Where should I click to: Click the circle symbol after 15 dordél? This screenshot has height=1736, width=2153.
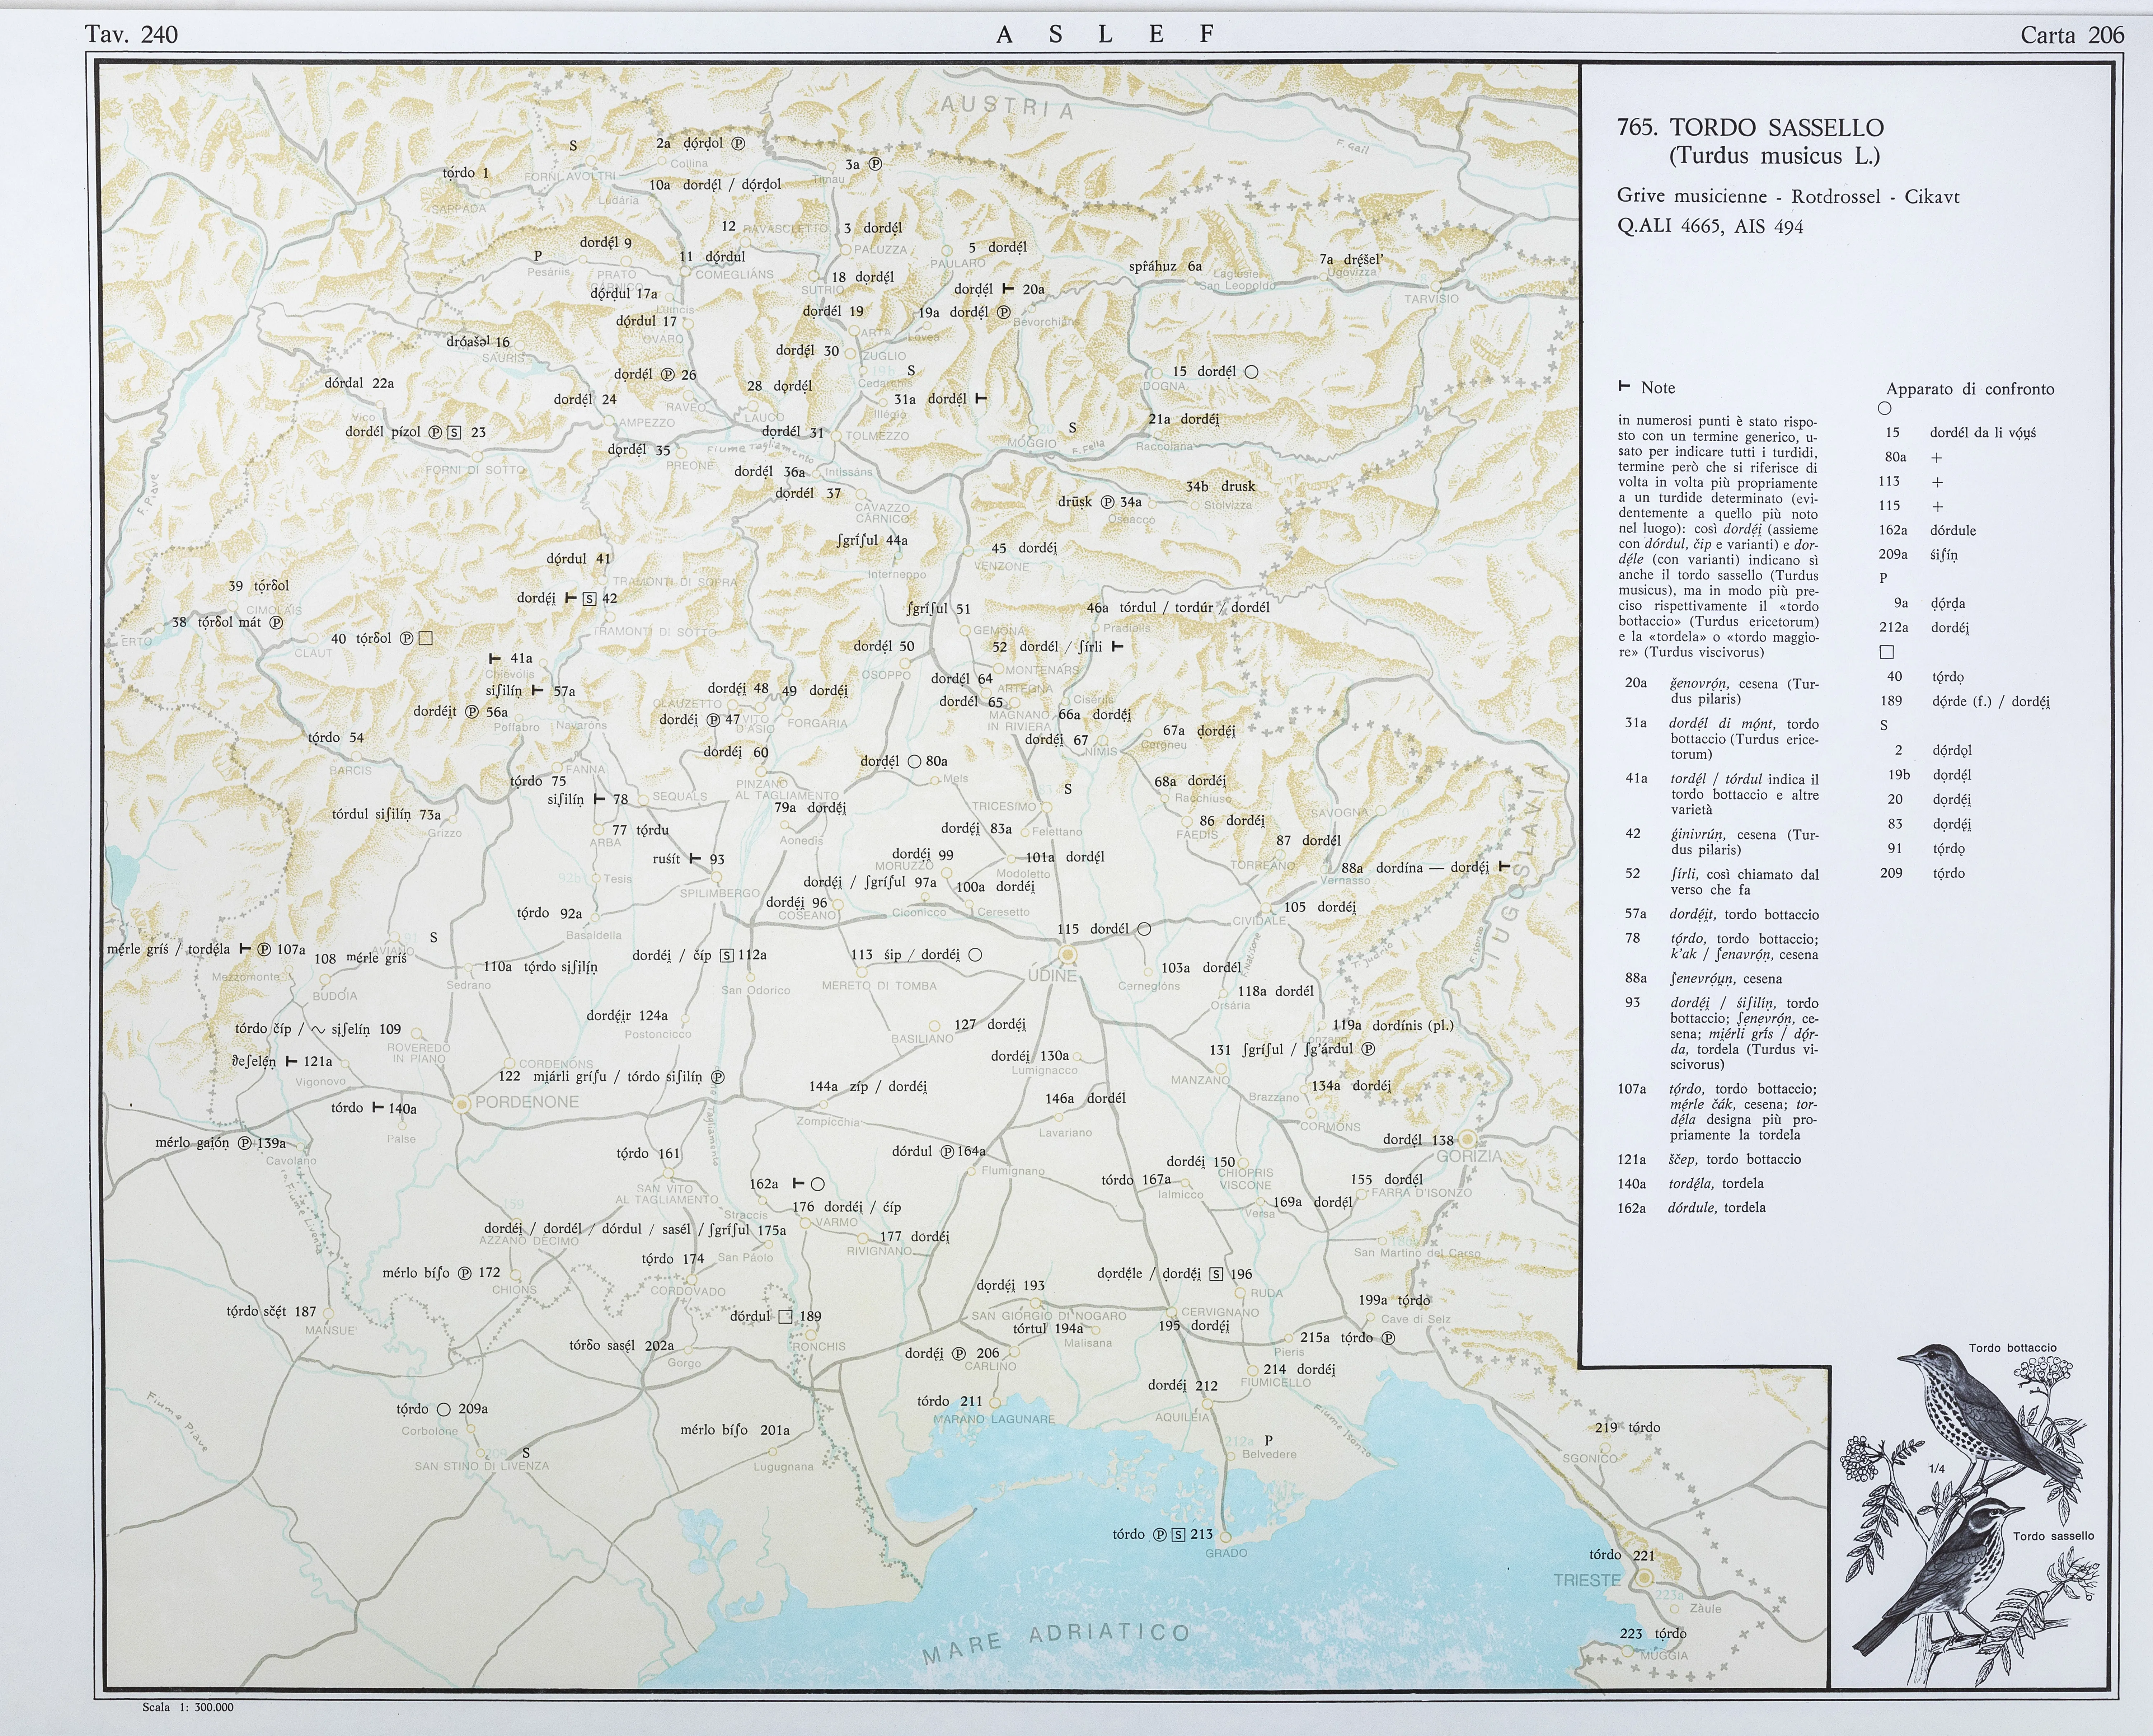coord(1251,372)
